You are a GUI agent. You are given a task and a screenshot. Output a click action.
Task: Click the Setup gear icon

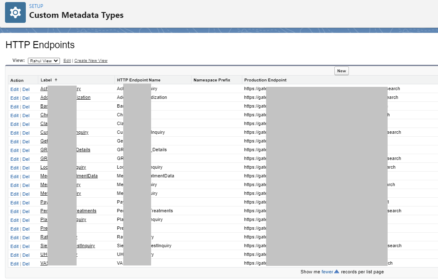click(x=15, y=12)
